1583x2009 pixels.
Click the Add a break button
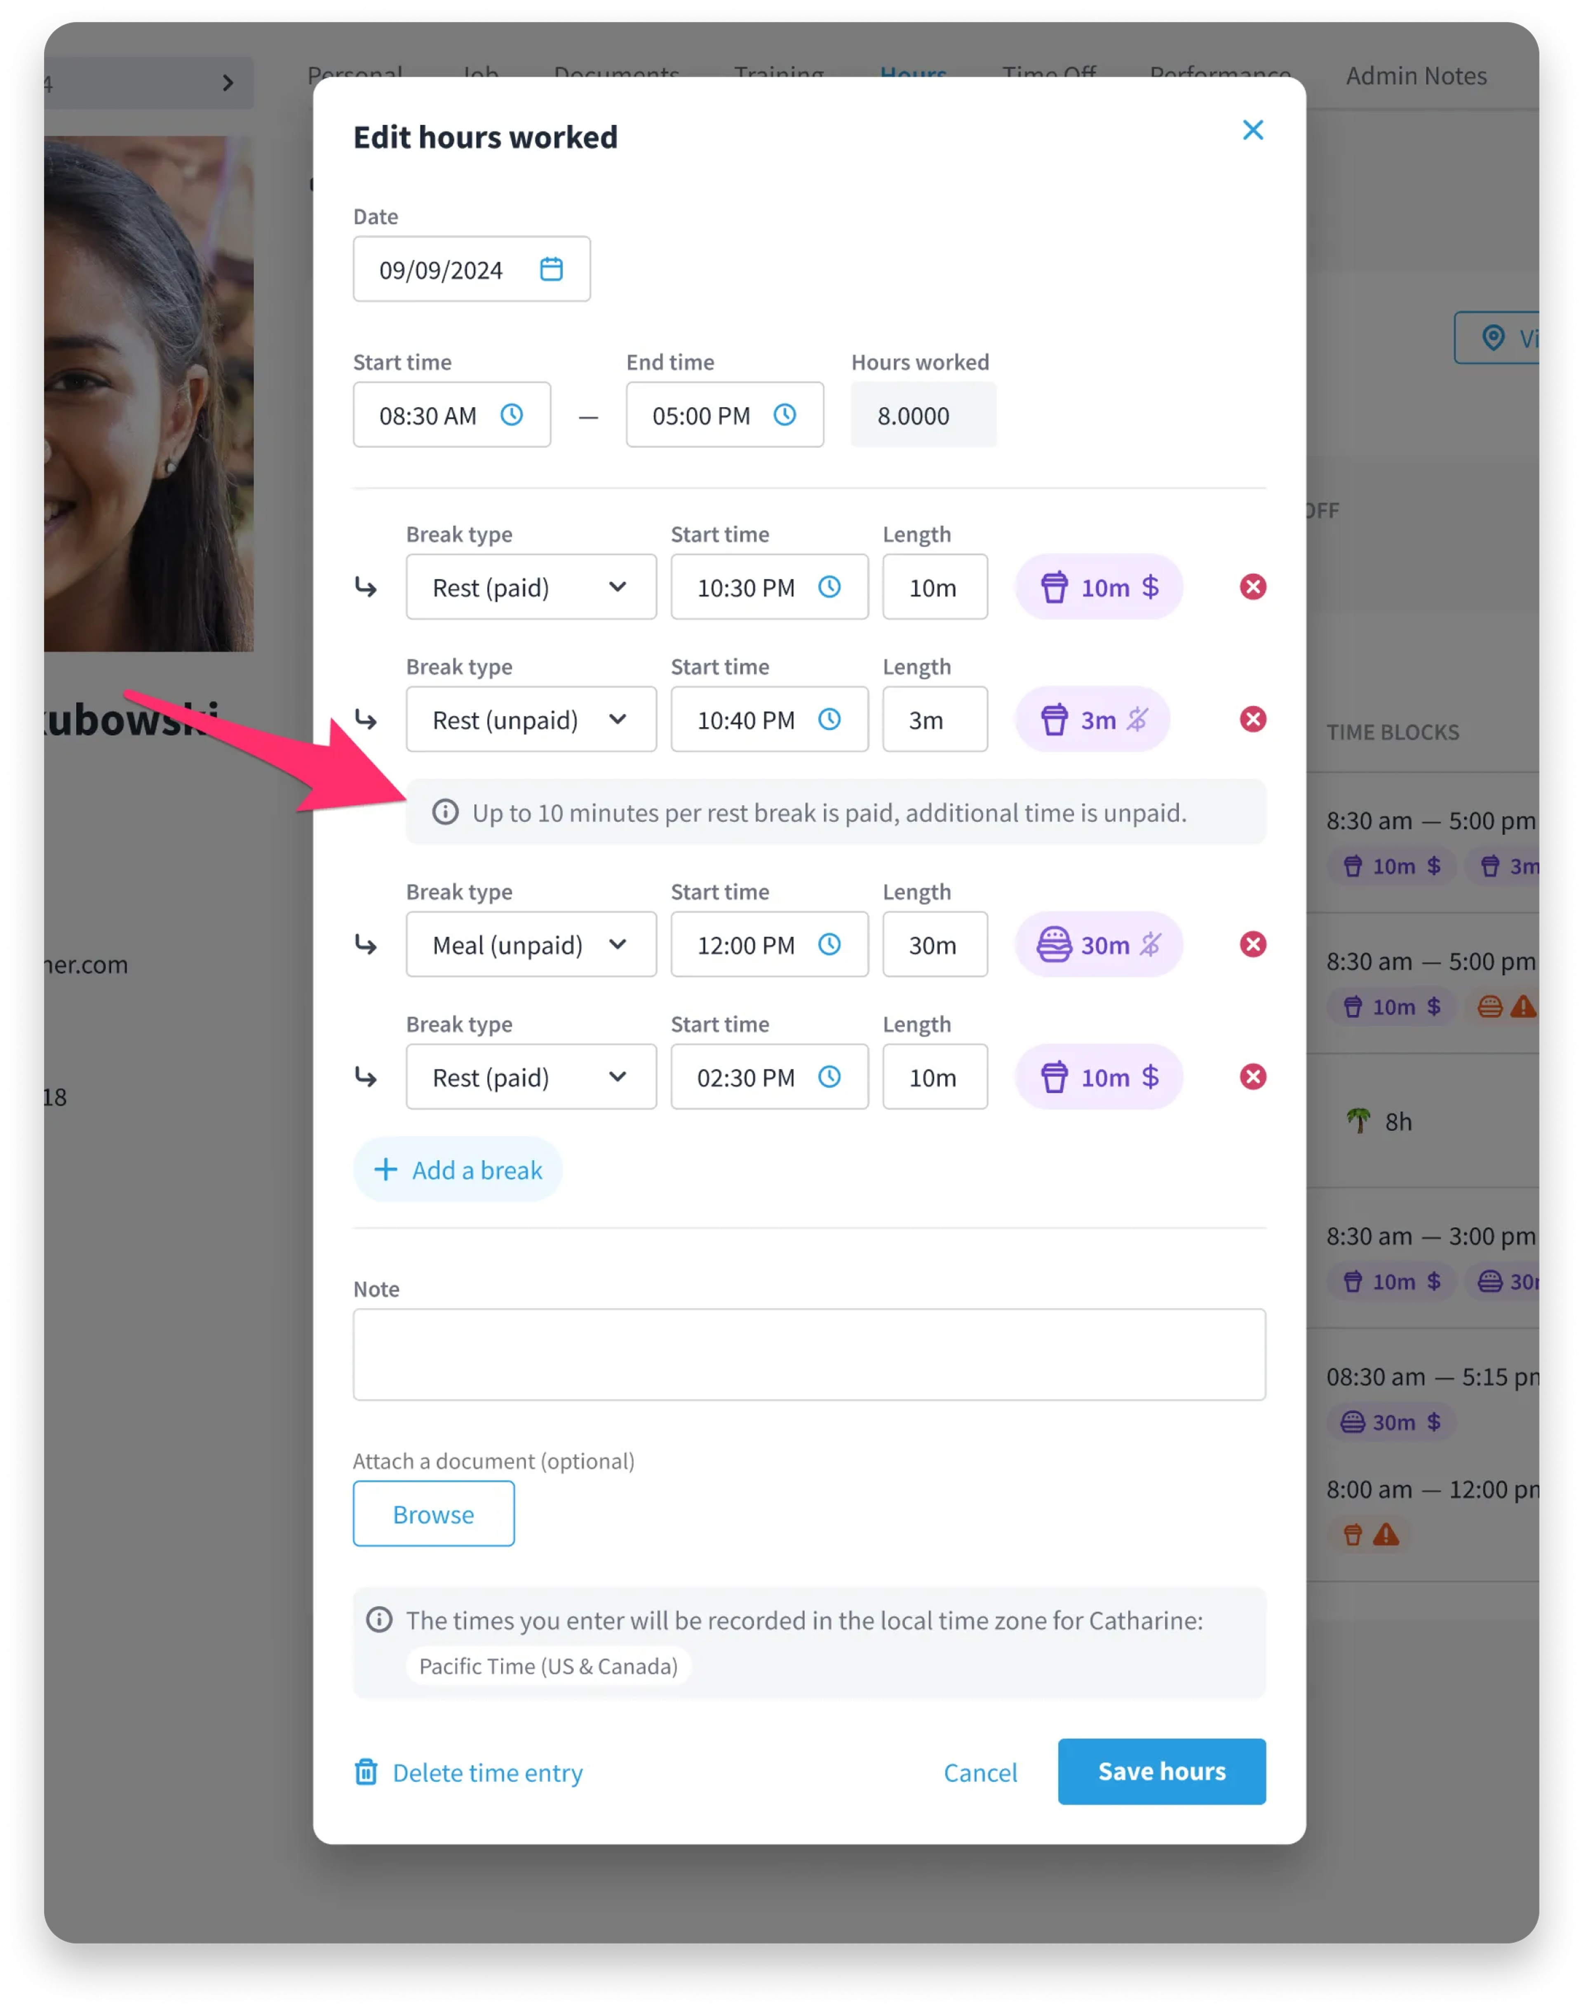458,1169
